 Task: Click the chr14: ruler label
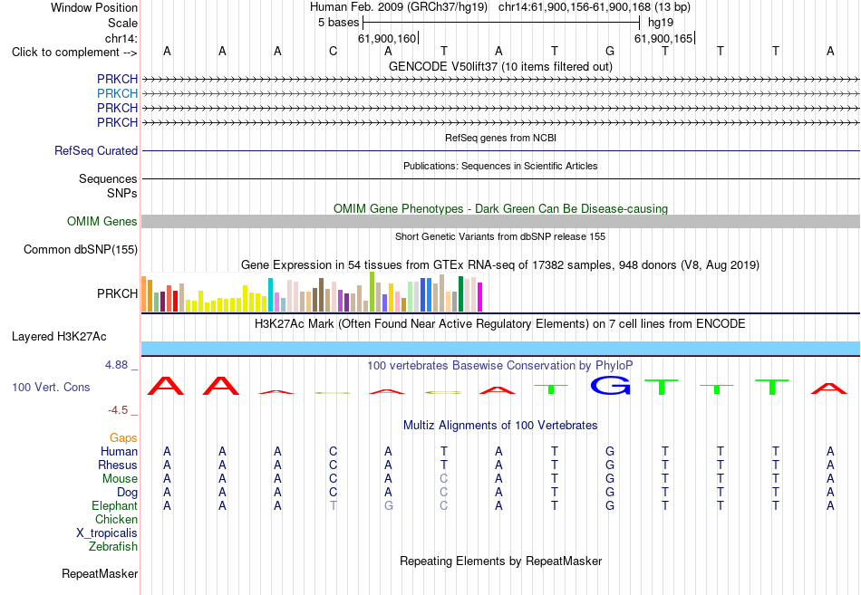click(121, 38)
